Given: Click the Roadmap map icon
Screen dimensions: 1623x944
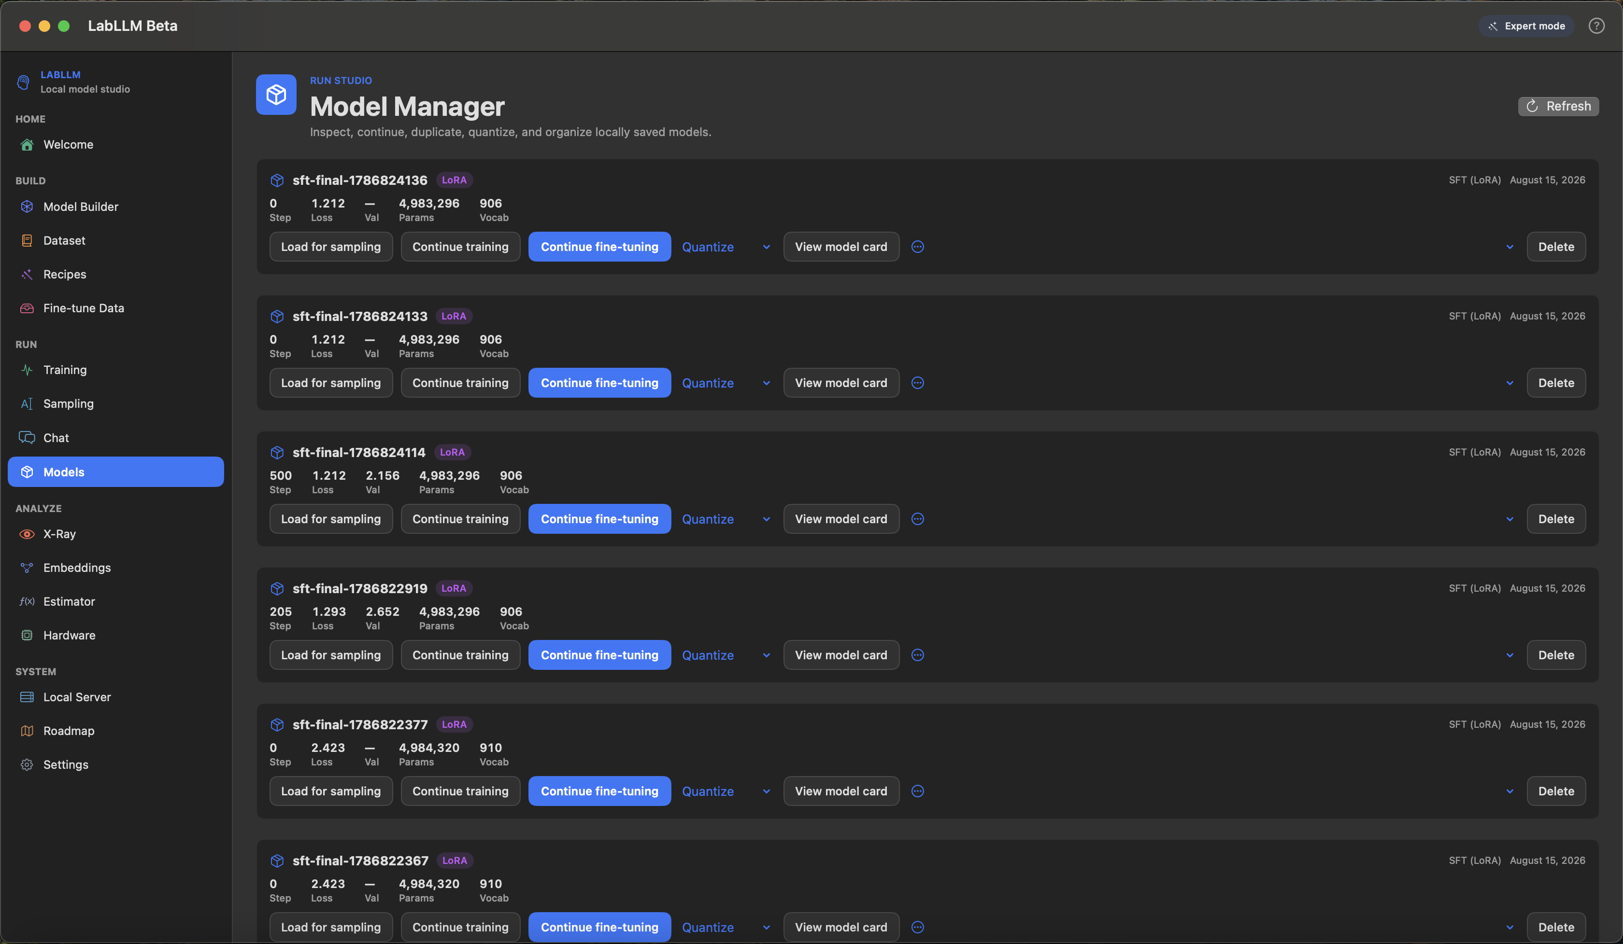Looking at the screenshot, I should tap(27, 731).
